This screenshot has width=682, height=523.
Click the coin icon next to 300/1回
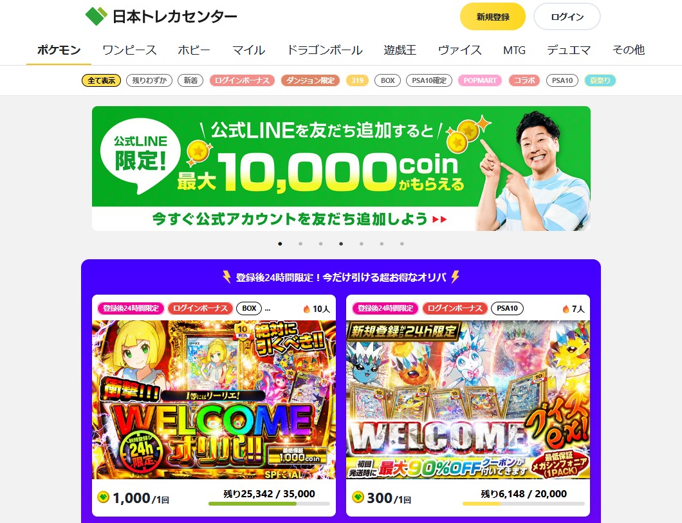point(358,497)
